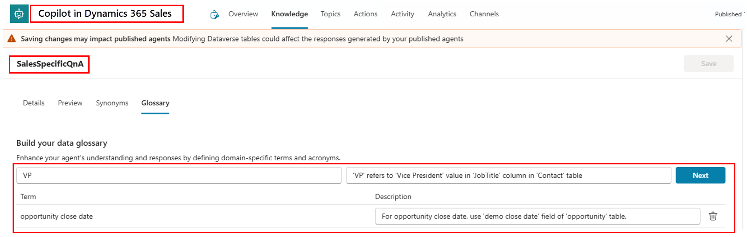Click the Save button

[708, 63]
